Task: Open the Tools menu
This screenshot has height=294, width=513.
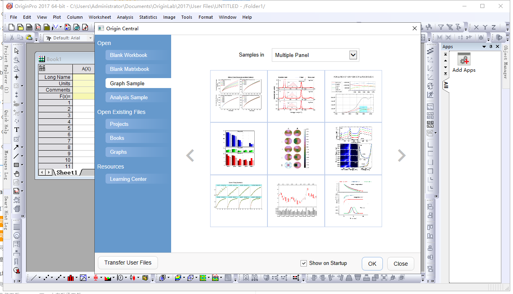Action: pos(187,17)
